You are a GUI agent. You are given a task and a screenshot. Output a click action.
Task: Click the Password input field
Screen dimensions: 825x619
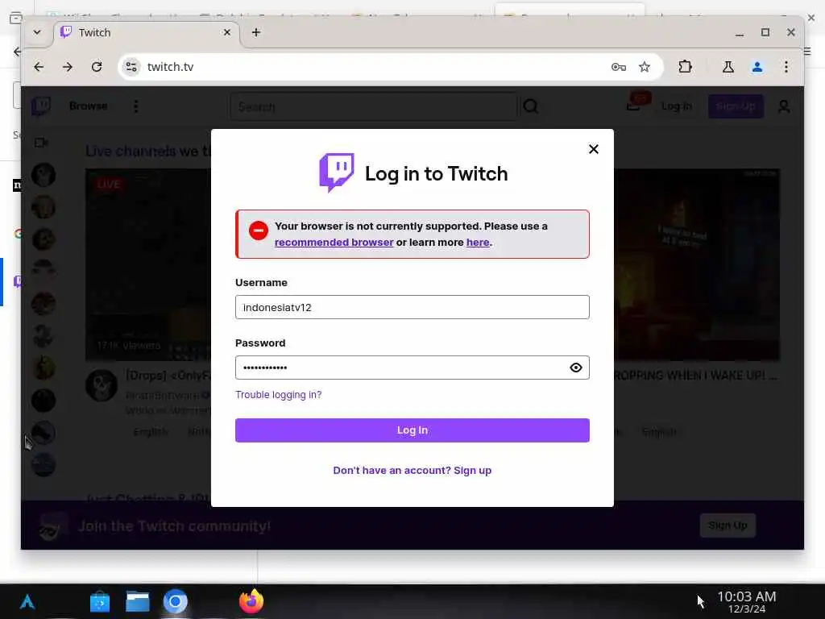click(x=412, y=368)
